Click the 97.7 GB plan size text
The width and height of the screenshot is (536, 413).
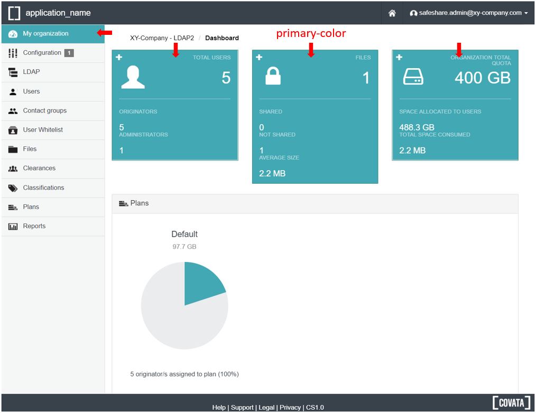[x=184, y=247]
